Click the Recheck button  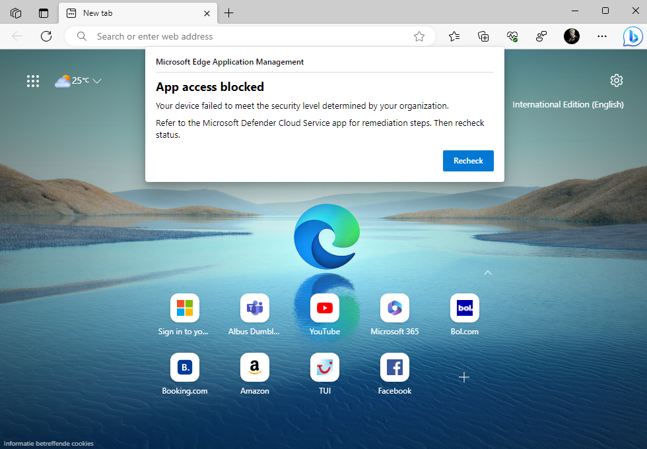[468, 161]
